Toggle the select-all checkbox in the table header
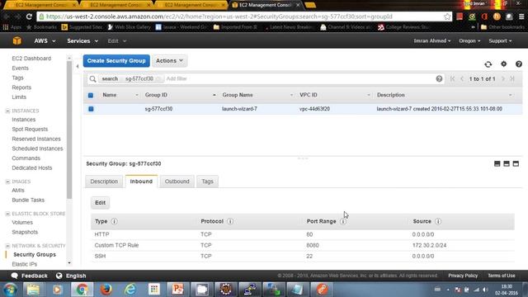The image size is (528, 297). (x=91, y=96)
